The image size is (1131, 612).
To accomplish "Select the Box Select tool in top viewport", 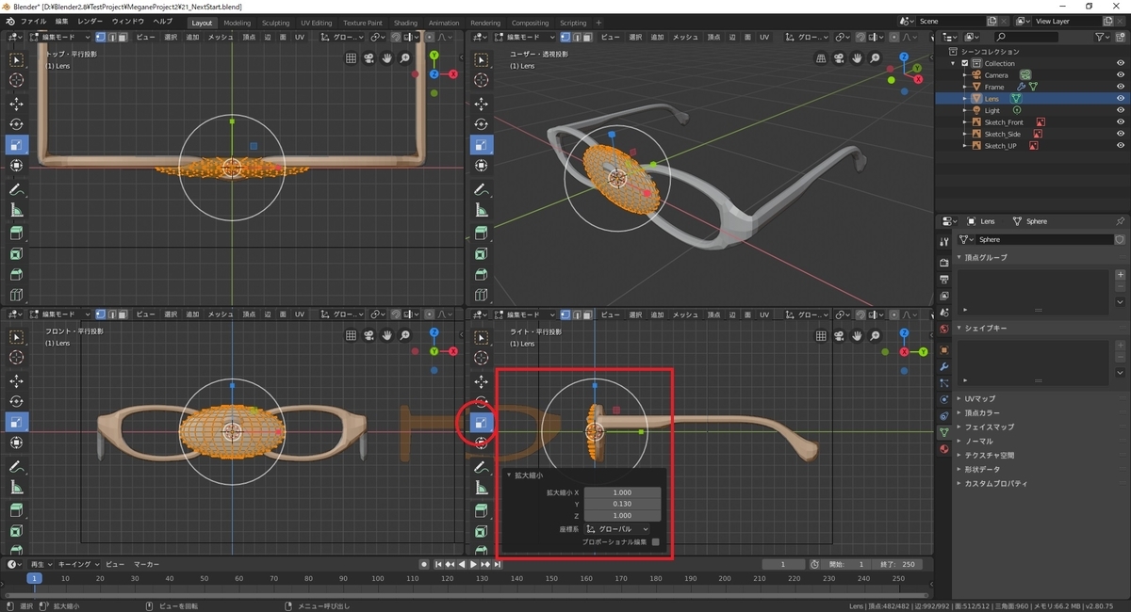I will click(17, 59).
